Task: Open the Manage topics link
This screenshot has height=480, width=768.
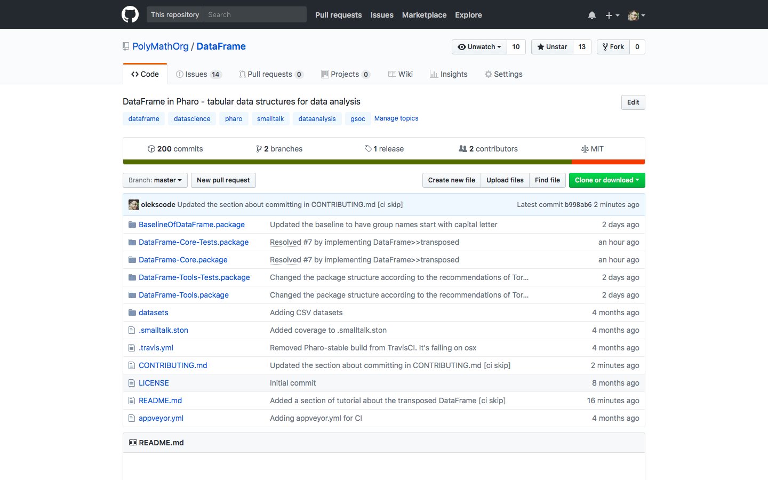Action: [x=396, y=118]
